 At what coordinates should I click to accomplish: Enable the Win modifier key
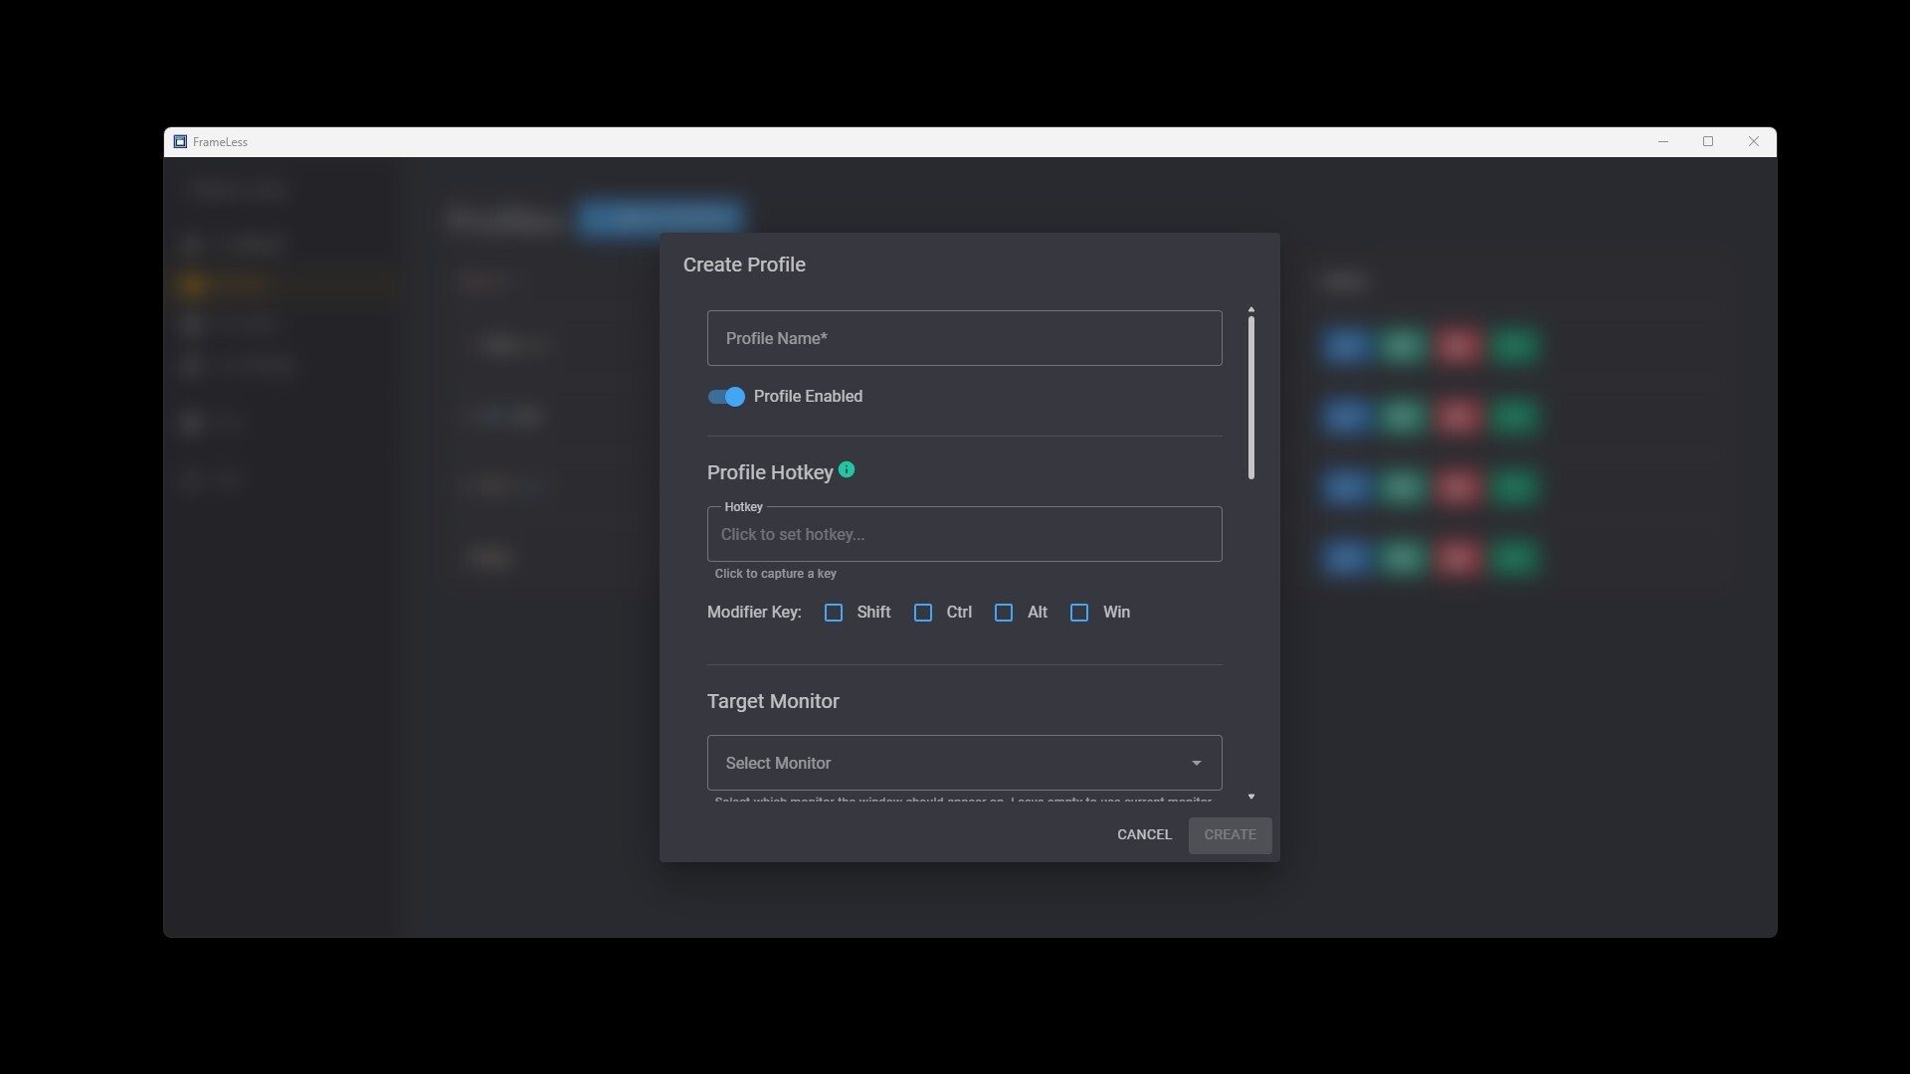[x=1079, y=613]
